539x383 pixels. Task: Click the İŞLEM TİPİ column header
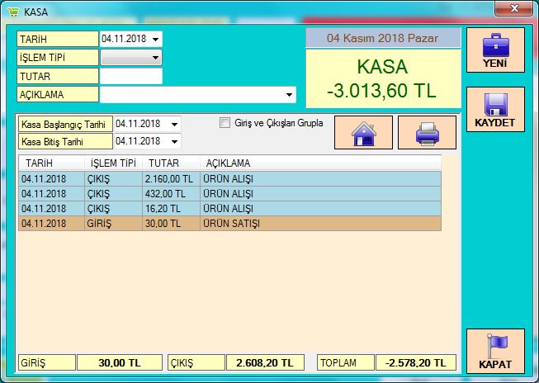(x=113, y=163)
